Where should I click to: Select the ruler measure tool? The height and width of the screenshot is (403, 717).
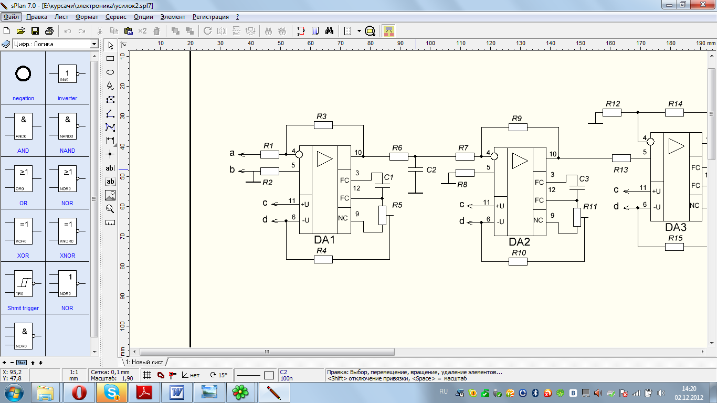(x=110, y=222)
